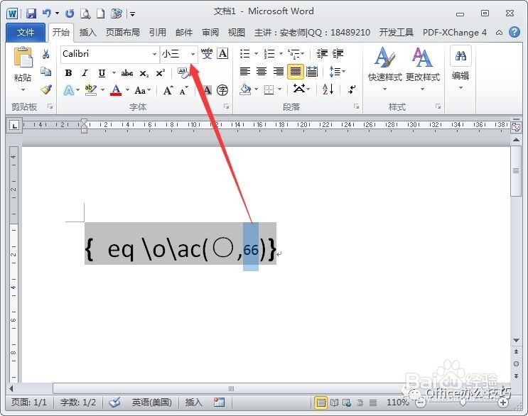Image resolution: width=528 pixels, height=416 pixels.
Task: Open the font size 小三 dropdown
Action: (193, 54)
